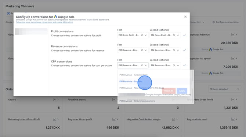Select PM Revenue - All customers option
The height and width of the screenshot is (137, 246).
point(154,75)
